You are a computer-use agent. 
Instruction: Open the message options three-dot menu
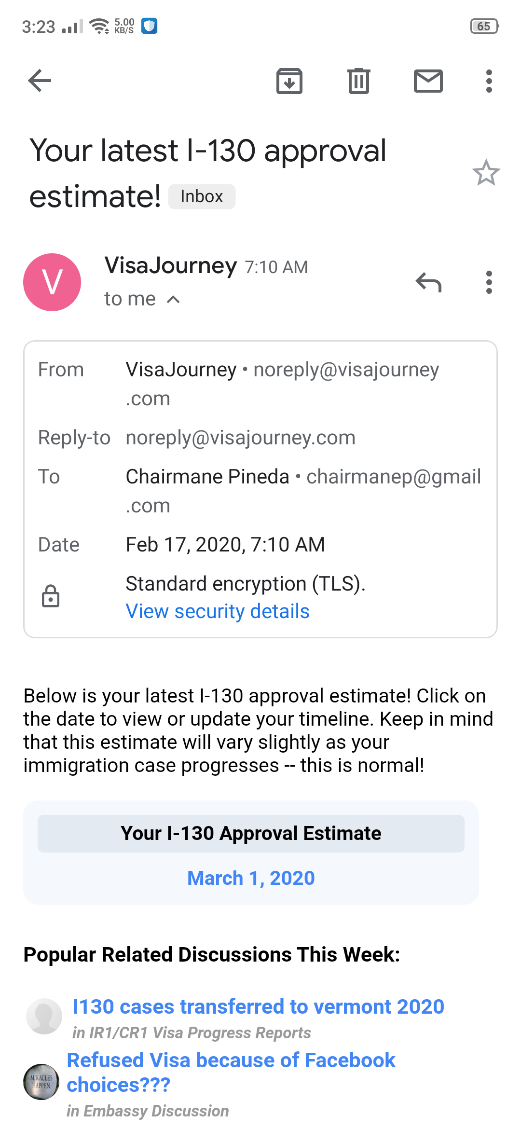pyautogui.click(x=489, y=282)
